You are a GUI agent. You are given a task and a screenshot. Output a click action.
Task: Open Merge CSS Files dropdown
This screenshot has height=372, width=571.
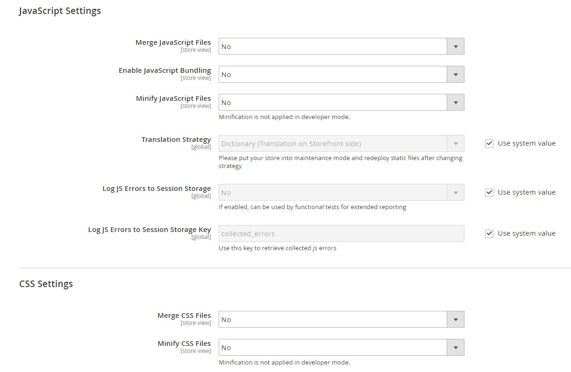(x=341, y=319)
